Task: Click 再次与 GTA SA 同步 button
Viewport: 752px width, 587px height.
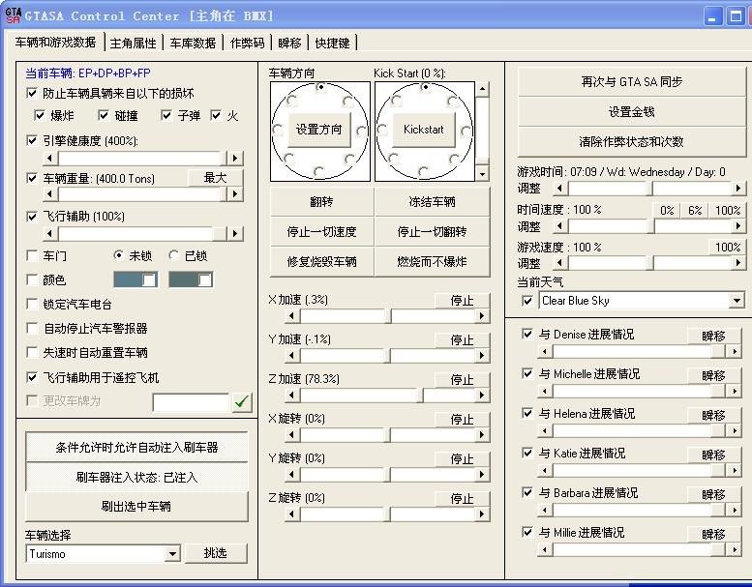Action: pos(632,82)
